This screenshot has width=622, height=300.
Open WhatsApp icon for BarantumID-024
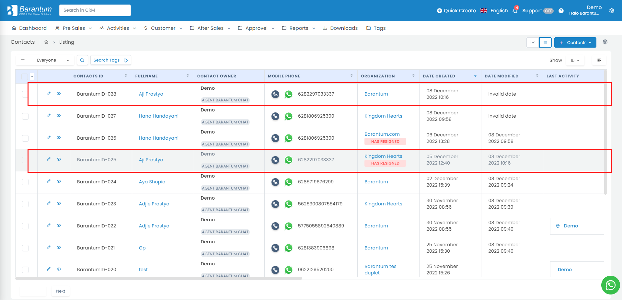[x=289, y=182]
